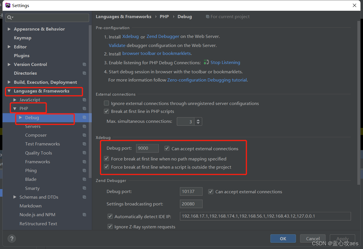Click project-level icon beside PHP
Viewport: 363px width, 249px height.
click(x=84, y=109)
